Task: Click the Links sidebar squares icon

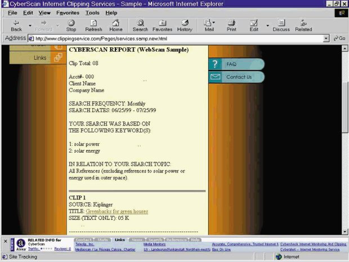Action: point(58,57)
